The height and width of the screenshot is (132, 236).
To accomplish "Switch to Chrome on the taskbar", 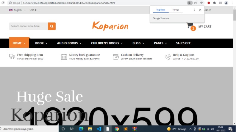I will [x=117, y=129].
